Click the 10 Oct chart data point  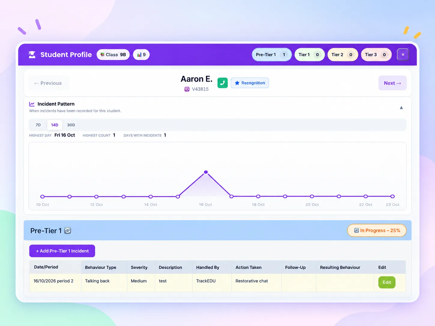coord(42,197)
